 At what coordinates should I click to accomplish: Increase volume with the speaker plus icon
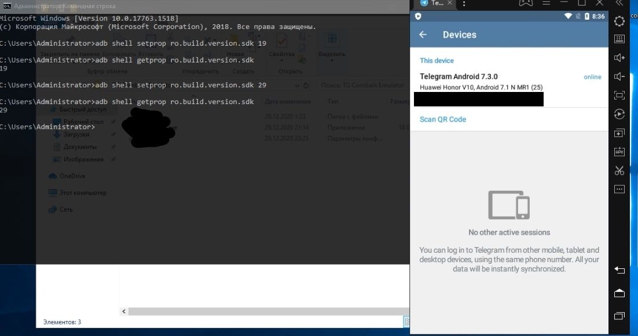tap(619, 58)
